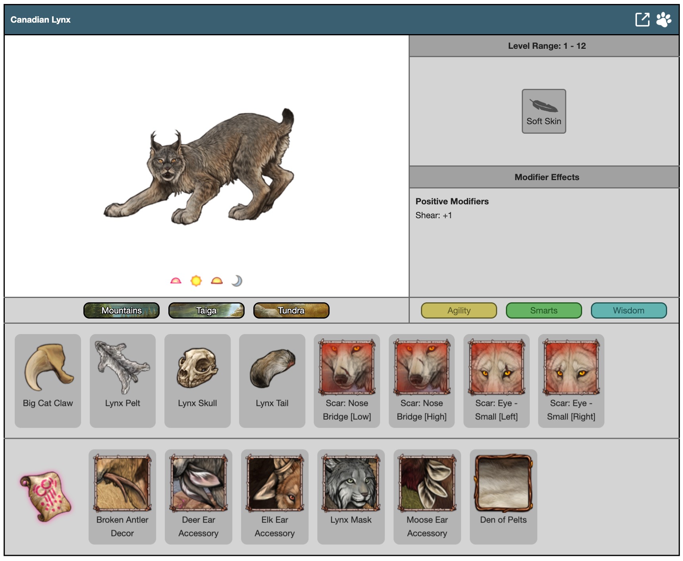The height and width of the screenshot is (561, 683).
Task: Click the sun daytime icon
Action: coord(196,281)
